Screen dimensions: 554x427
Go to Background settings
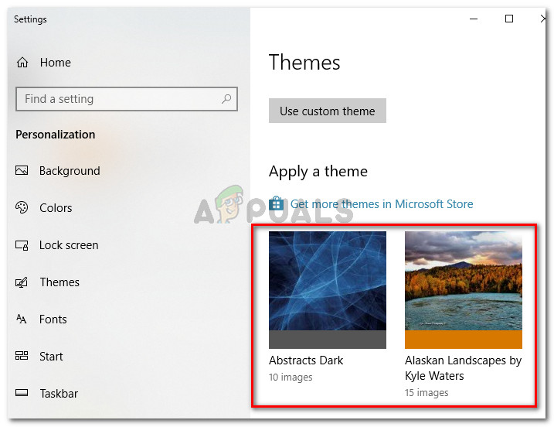pyautogui.click(x=70, y=170)
